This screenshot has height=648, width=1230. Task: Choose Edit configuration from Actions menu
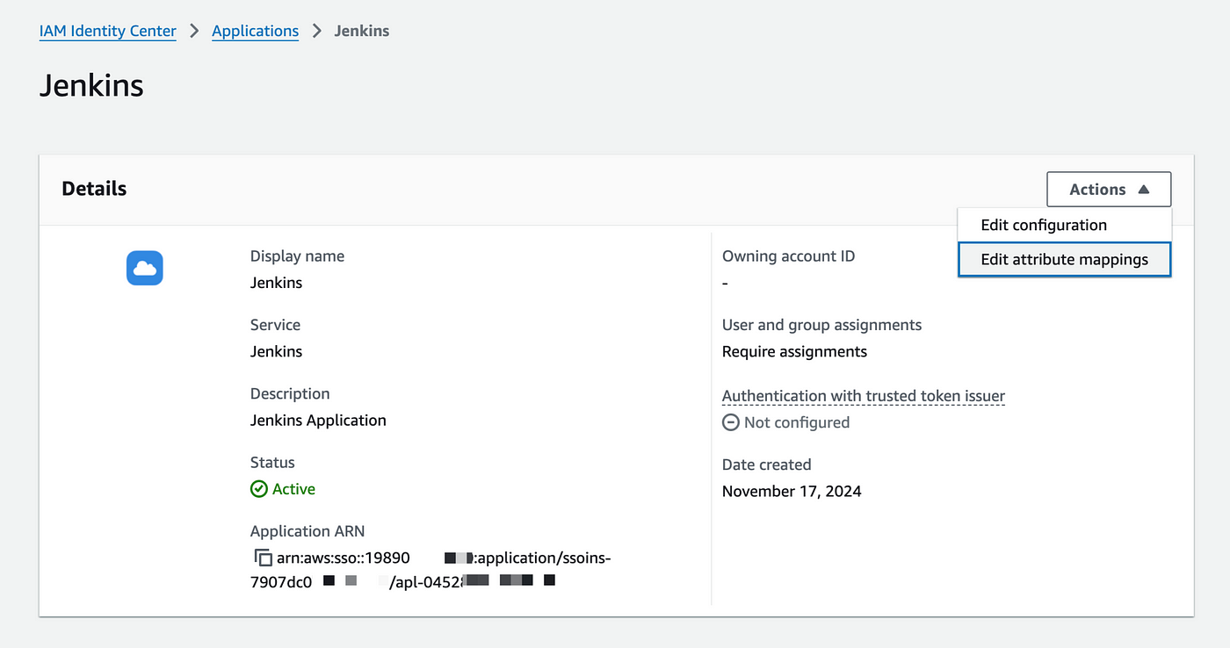[1065, 225]
